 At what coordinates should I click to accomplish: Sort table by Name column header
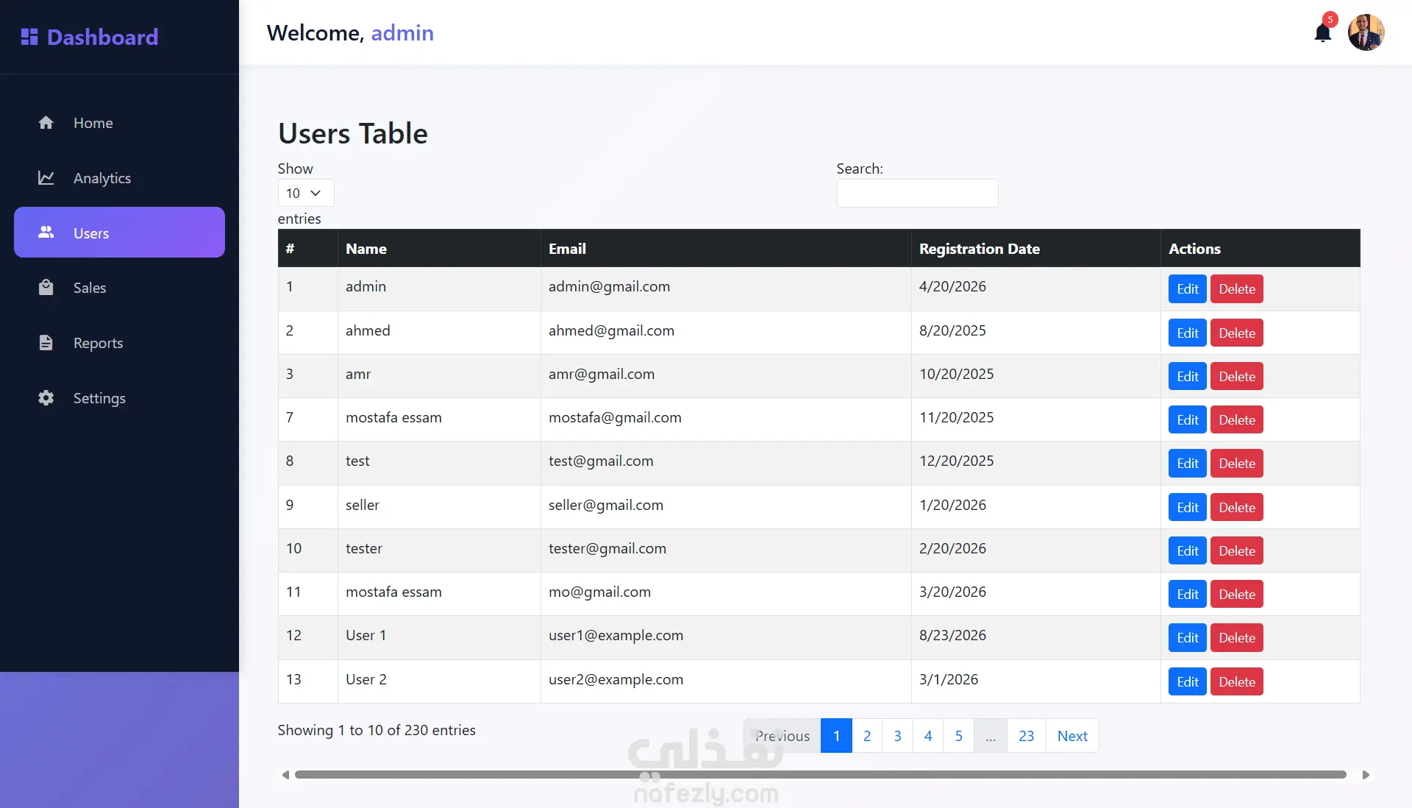(439, 249)
